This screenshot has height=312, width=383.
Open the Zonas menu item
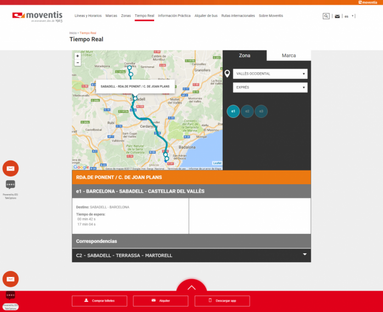point(126,15)
